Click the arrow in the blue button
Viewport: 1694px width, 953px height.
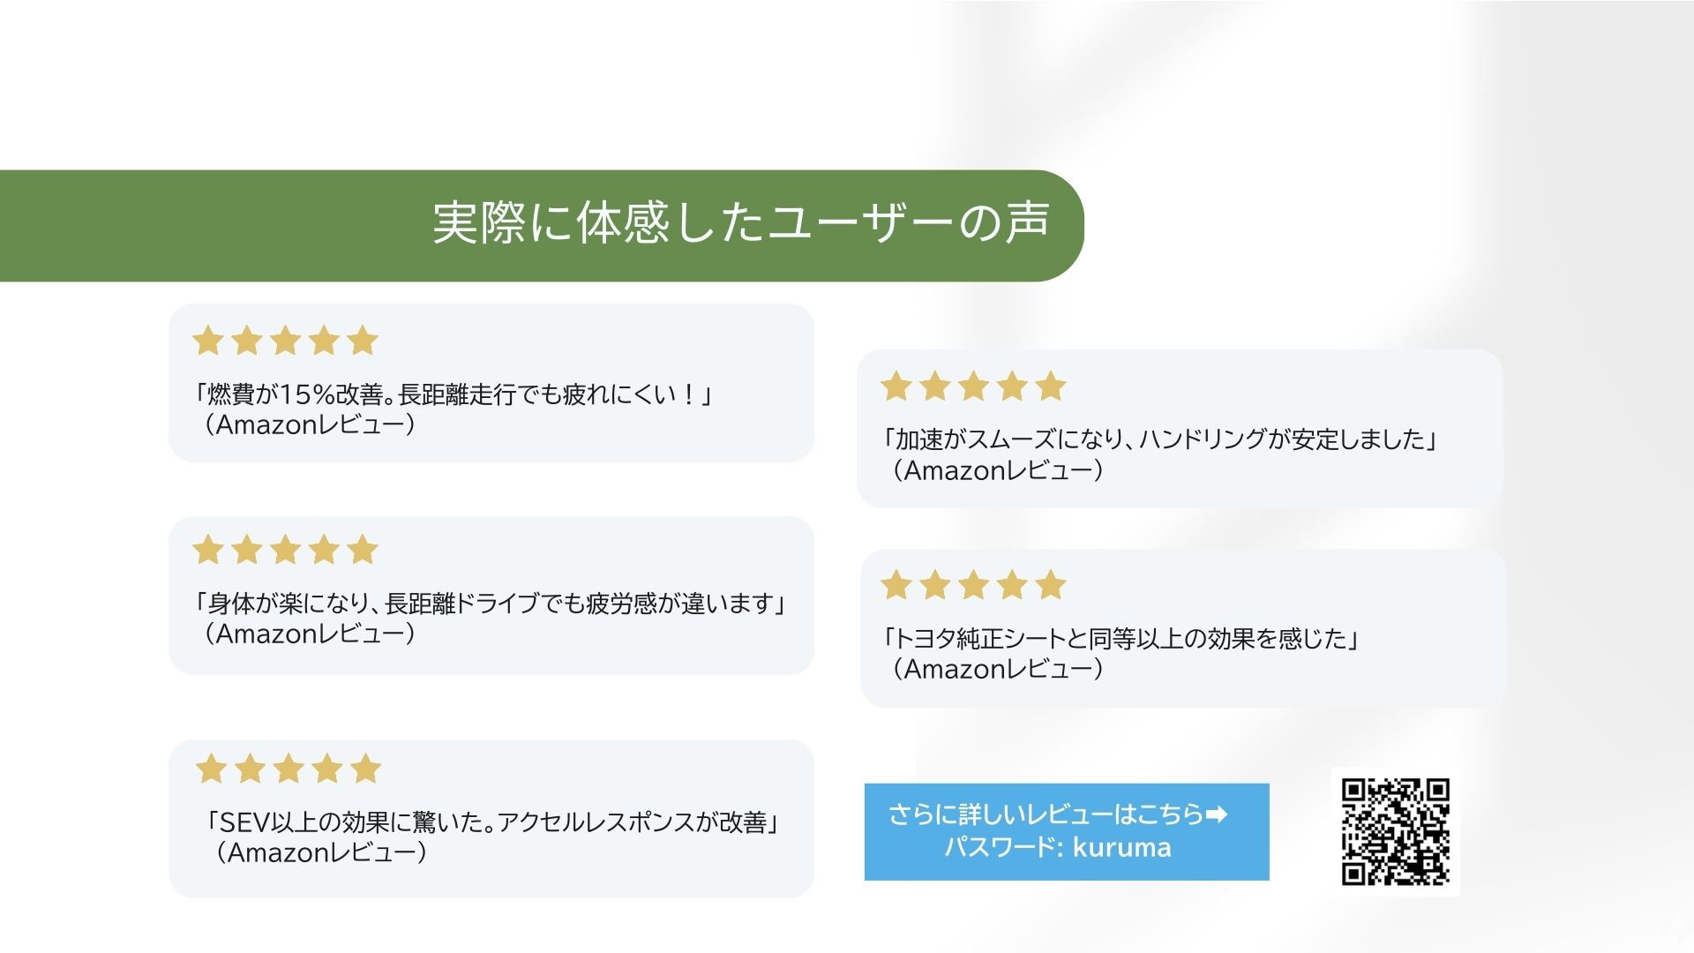1217,814
